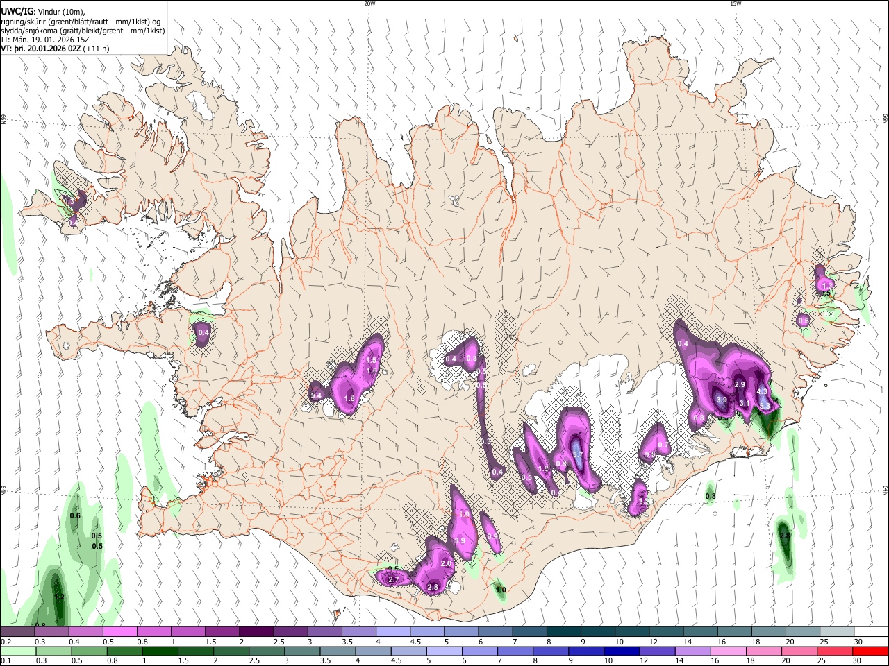Click the bright pink swatch between 0.5 and 0.8 on the upper scale

pyautogui.click(x=119, y=631)
